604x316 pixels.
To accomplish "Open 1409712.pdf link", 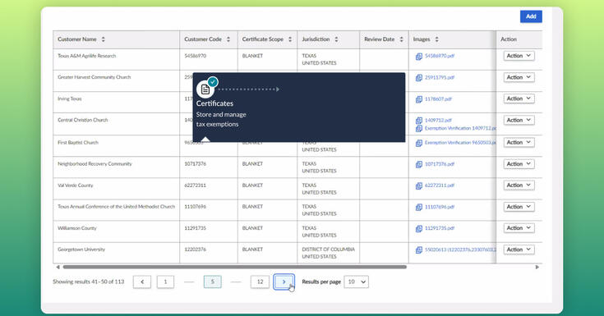I will (x=438, y=120).
